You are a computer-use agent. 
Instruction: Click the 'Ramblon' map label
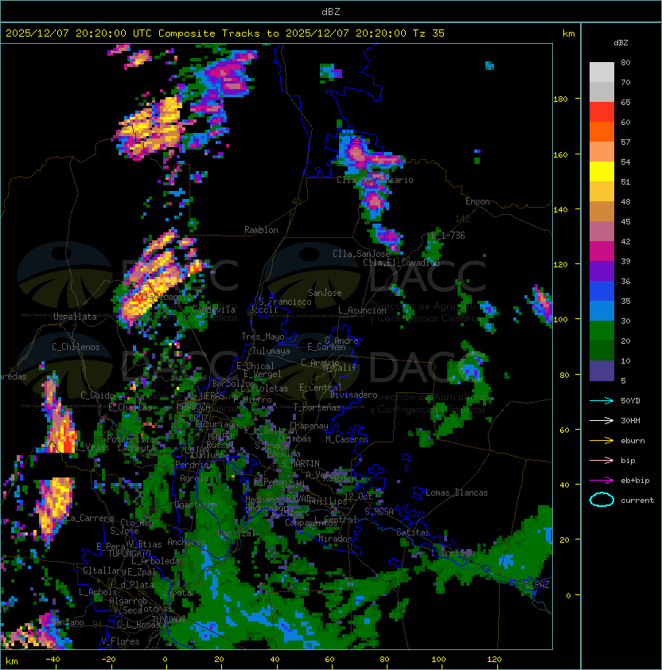[x=261, y=230]
